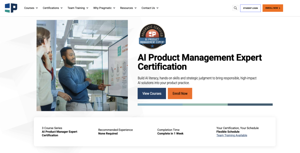Click the View Courses button
300x153 pixels.
coord(152,93)
